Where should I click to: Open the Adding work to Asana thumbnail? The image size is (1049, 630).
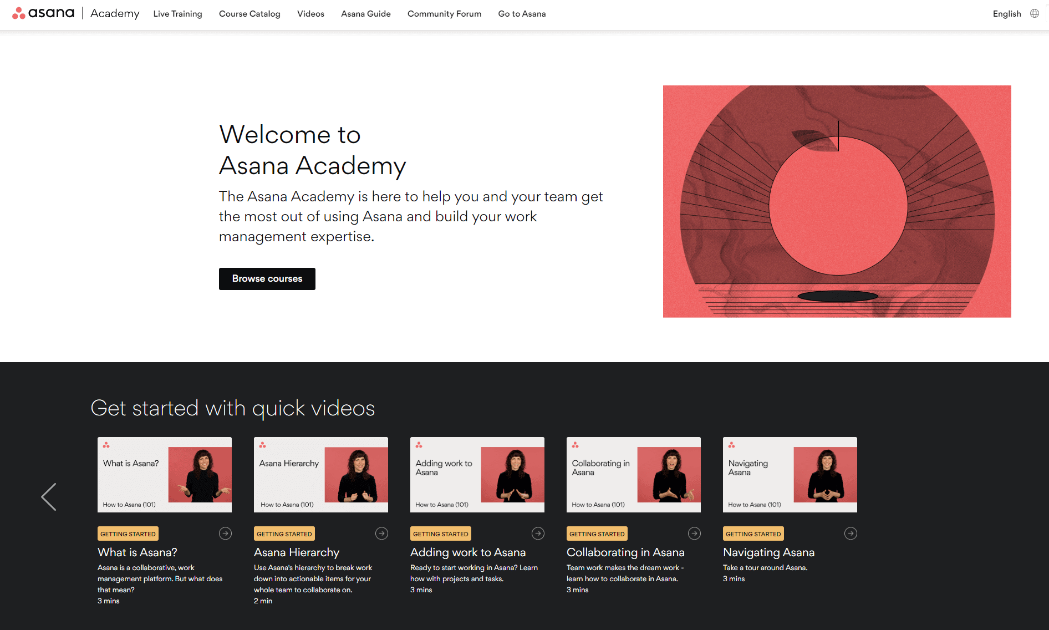(477, 475)
